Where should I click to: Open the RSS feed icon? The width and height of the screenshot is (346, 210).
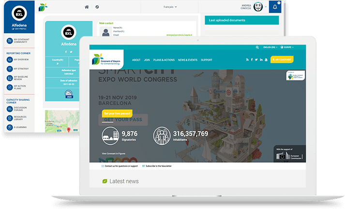[246, 60]
